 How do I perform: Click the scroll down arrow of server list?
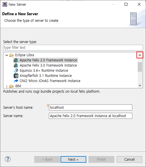point(140,86)
